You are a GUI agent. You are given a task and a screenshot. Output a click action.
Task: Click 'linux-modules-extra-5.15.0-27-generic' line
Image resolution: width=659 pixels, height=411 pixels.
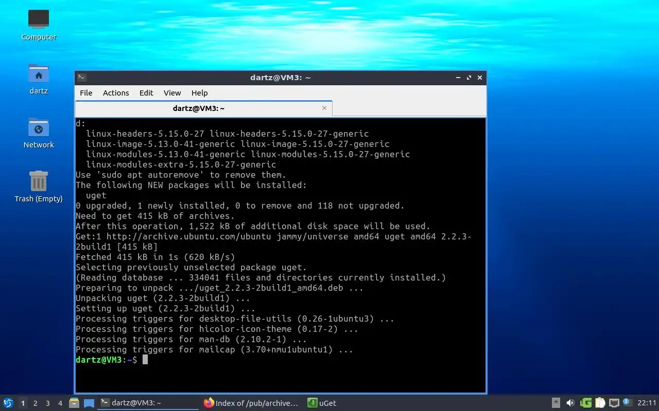[181, 164]
